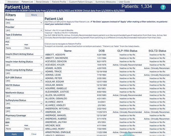Click the More filters button
This screenshot has width=171, height=136.
(34, 15)
